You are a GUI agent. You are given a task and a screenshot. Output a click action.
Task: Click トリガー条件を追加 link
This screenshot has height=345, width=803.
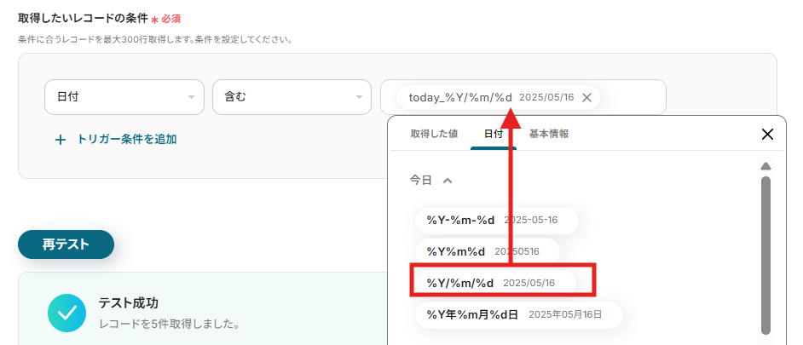click(x=126, y=139)
